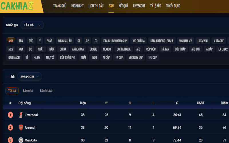The image size is (229, 143).
Task: Click the Arsenal team name
Action: click(30, 128)
